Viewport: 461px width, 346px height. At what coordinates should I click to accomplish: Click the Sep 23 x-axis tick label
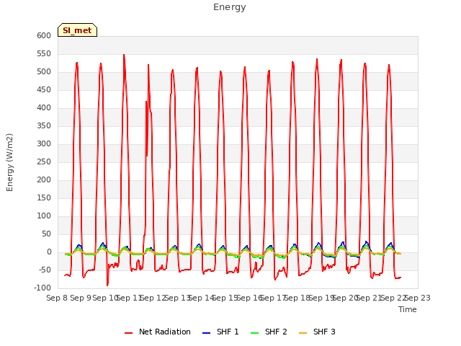point(418,298)
